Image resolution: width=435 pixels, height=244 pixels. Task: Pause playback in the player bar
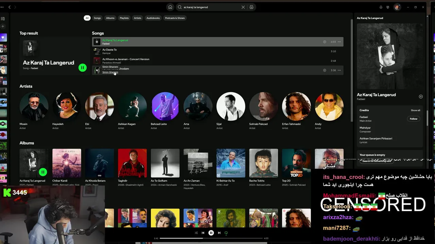click(211, 233)
